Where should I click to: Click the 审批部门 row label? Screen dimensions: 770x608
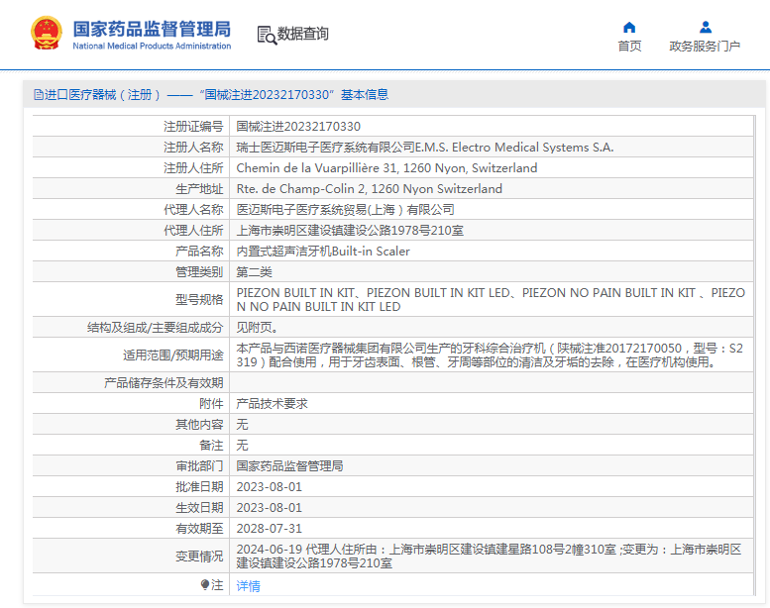click(x=199, y=466)
